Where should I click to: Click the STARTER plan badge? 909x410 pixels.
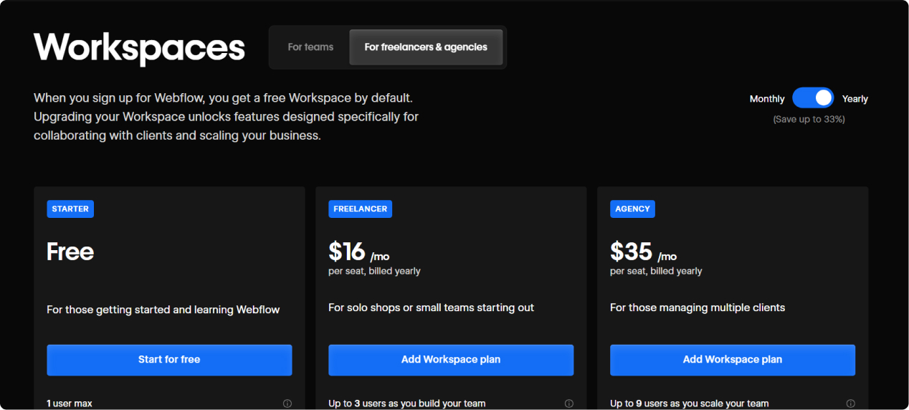click(x=70, y=209)
